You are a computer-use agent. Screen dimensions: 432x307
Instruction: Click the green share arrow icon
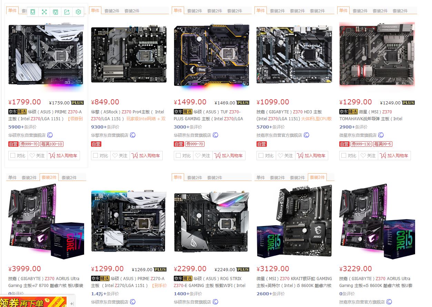[x=67, y=12]
